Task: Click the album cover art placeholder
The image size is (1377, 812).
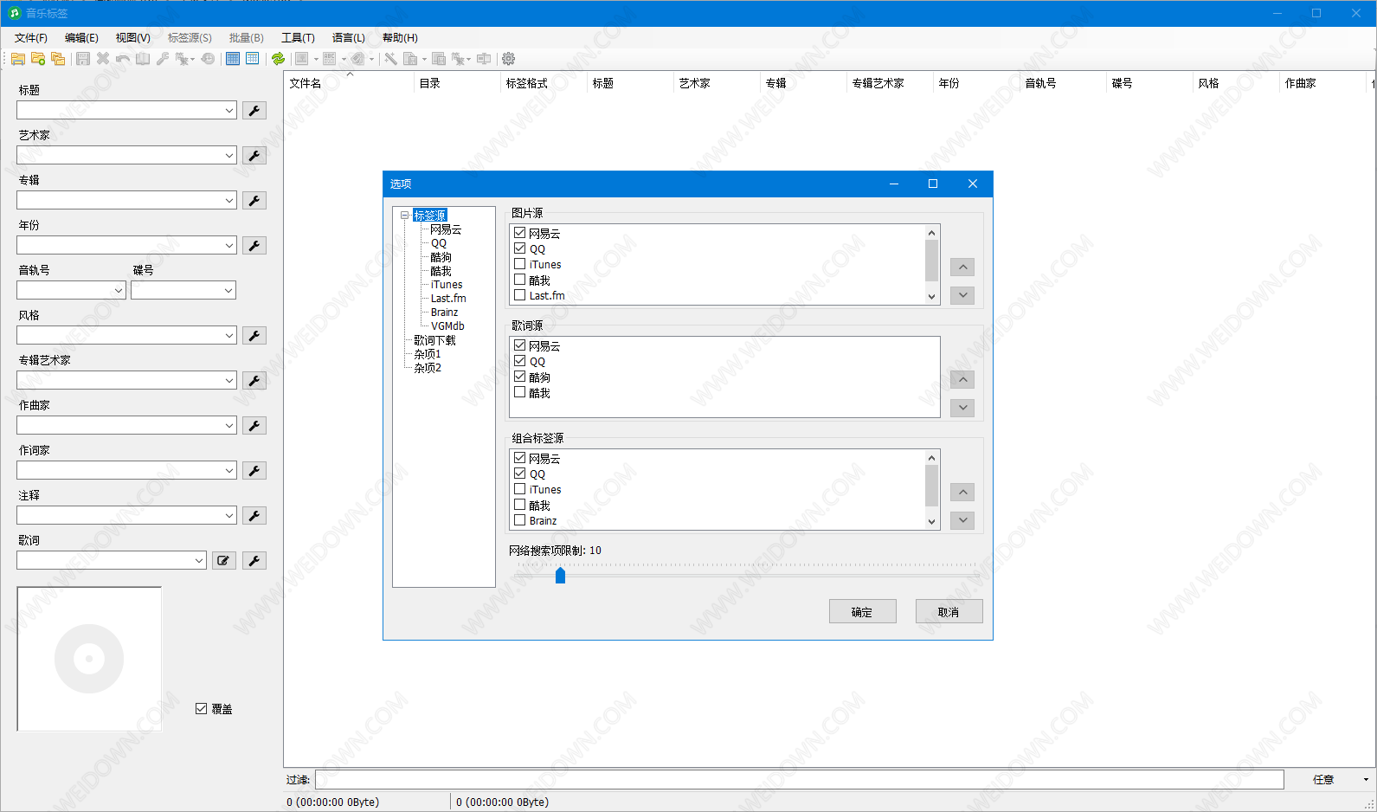Action: tap(89, 659)
